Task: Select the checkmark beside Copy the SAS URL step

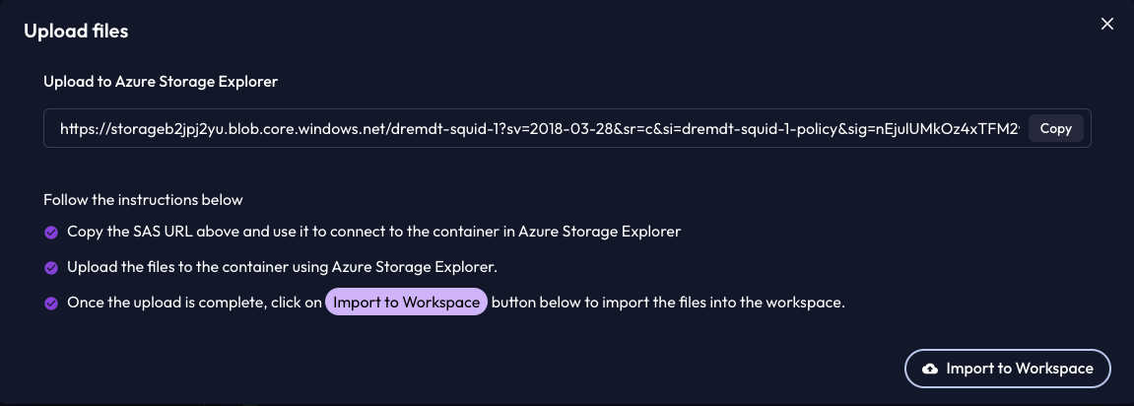Action: 51,233
